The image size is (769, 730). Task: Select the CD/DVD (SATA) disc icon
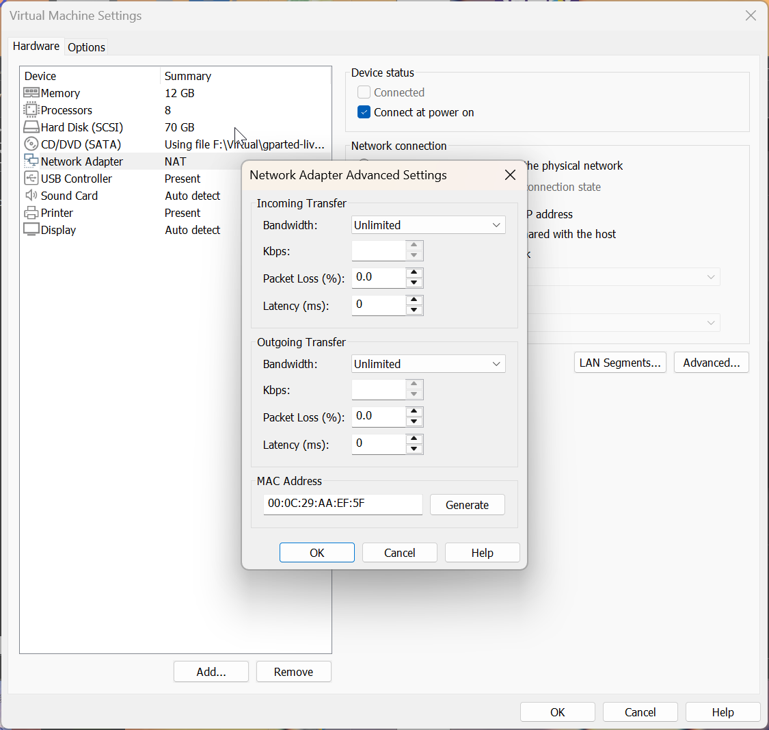tap(31, 144)
